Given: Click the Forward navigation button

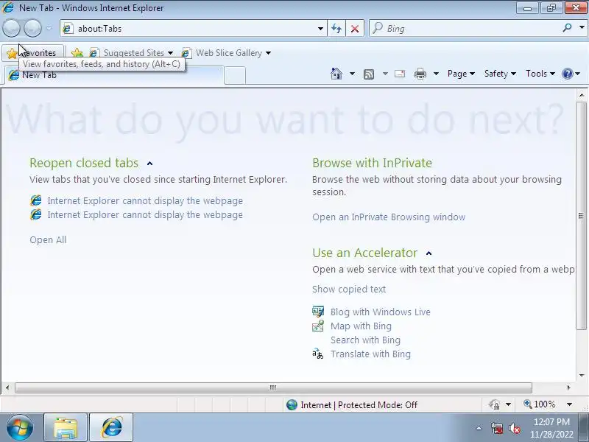Looking at the screenshot, I should click(x=32, y=28).
